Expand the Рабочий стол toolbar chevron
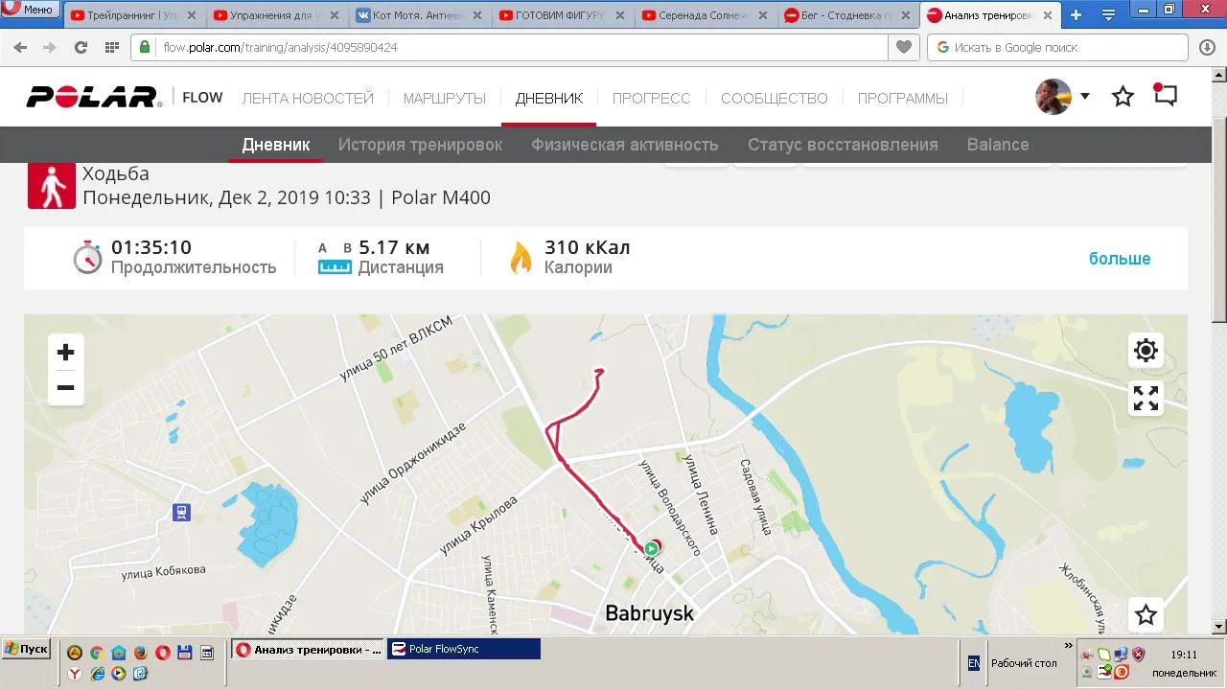The height and width of the screenshot is (690, 1227). pos(1069,647)
